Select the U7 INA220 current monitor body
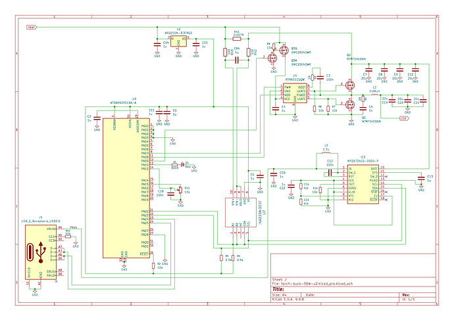 pos(241,212)
